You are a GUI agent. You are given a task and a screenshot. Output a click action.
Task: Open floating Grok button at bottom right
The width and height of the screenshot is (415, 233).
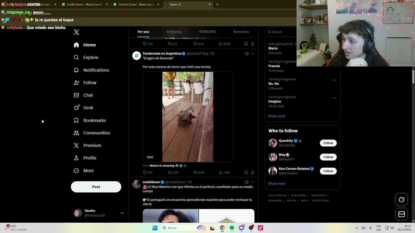pyautogui.click(x=401, y=200)
